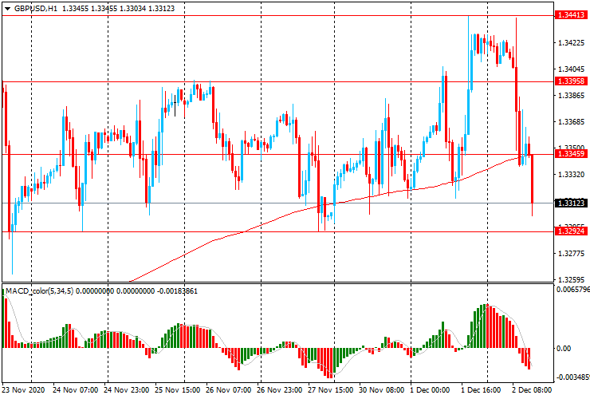Click the 23 Nov 2020 time label
Image resolution: width=590 pixels, height=399 pixels.
[24, 390]
